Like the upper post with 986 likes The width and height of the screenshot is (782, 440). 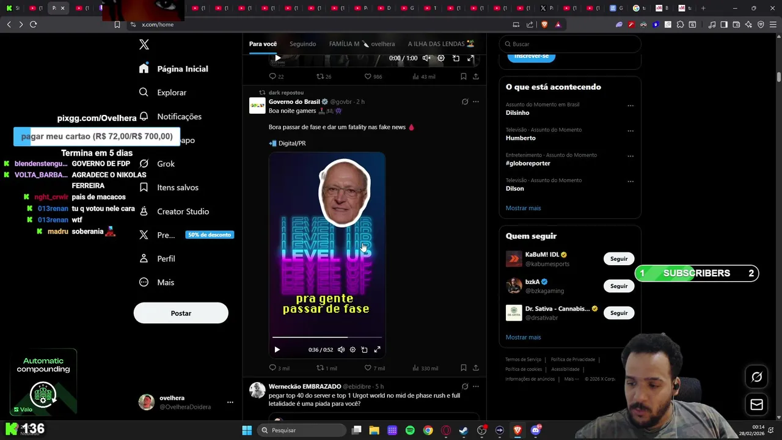(x=373, y=76)
